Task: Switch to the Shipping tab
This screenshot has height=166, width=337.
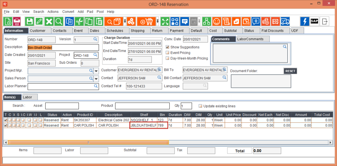Action: tap(137, 31)
